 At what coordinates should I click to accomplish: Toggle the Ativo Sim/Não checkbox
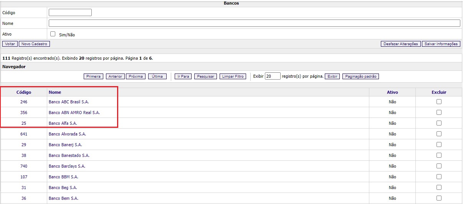[x=53, y=34]
